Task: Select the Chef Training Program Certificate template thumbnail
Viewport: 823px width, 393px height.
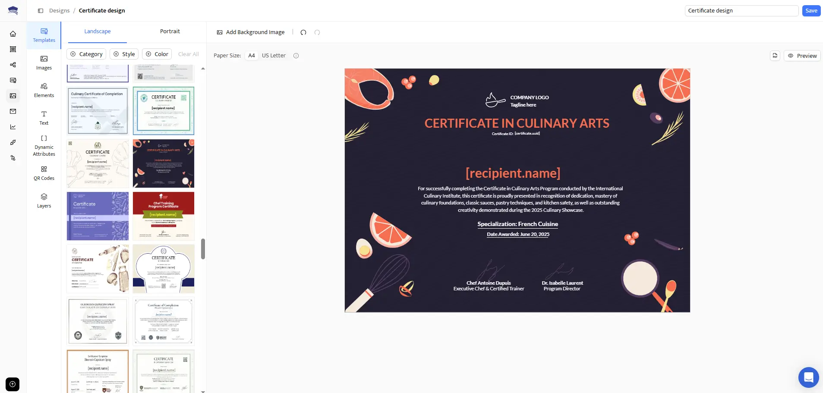Action: pos(163,216)
